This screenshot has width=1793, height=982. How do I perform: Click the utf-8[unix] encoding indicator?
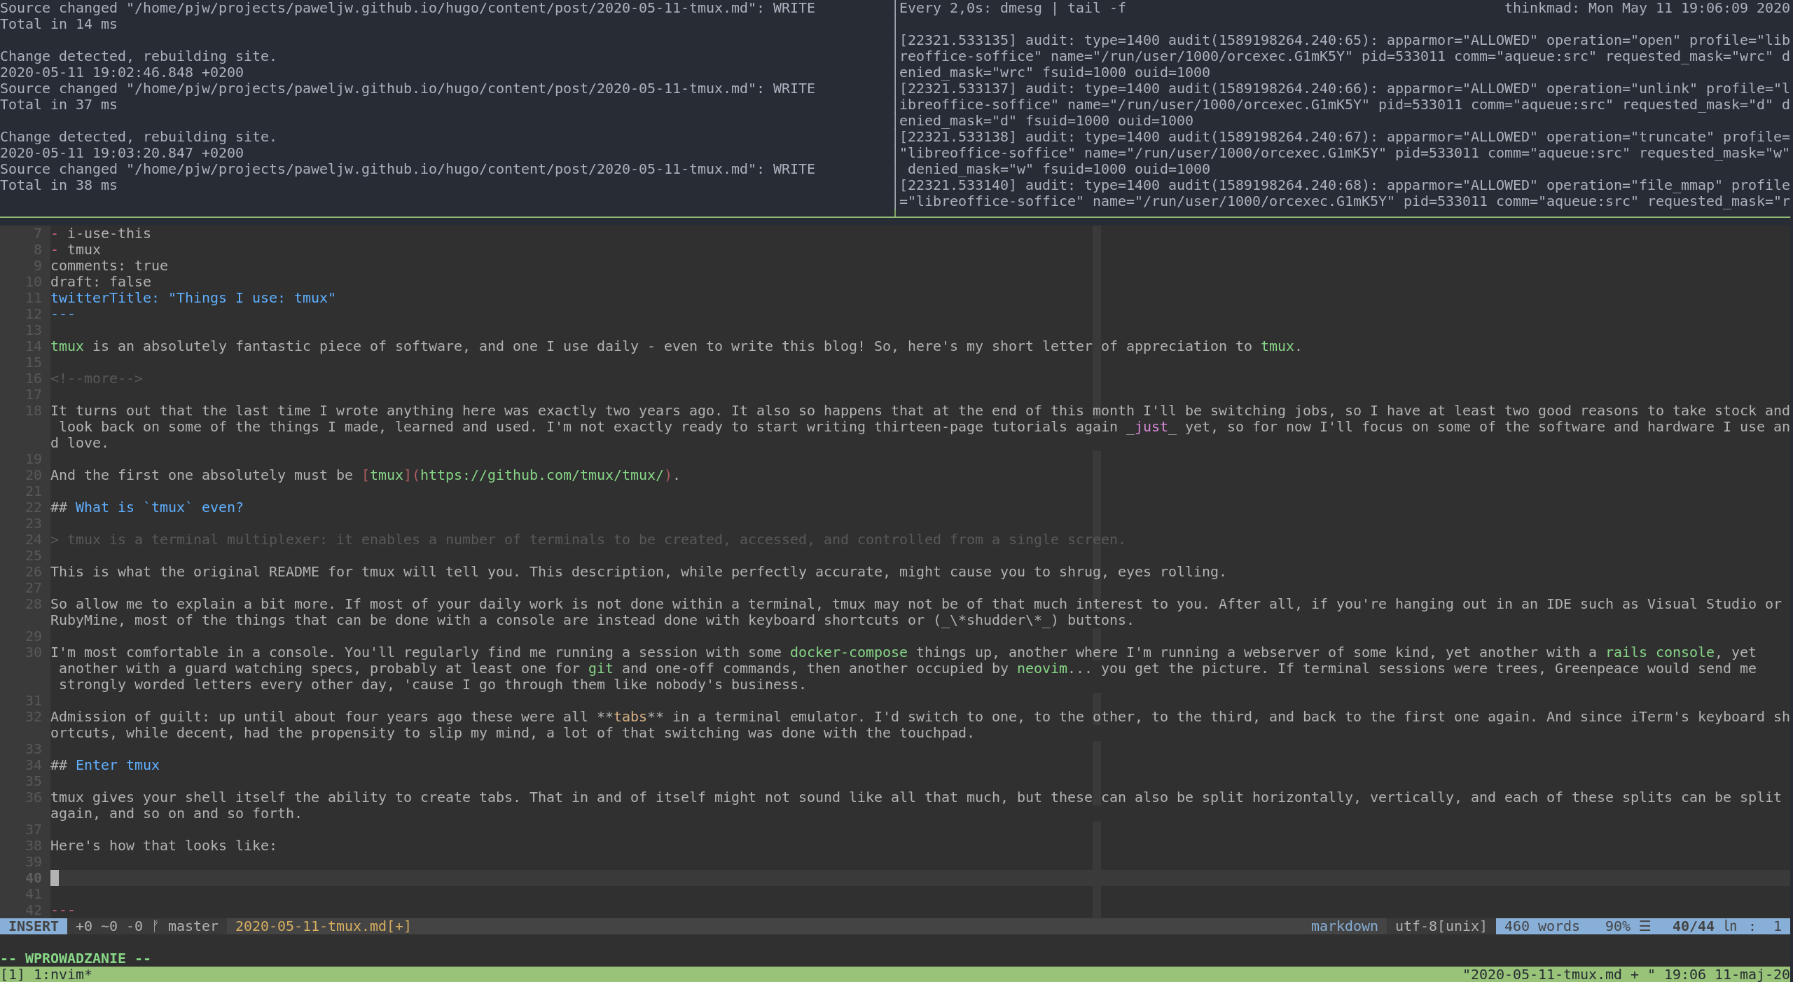[1440, 926]
